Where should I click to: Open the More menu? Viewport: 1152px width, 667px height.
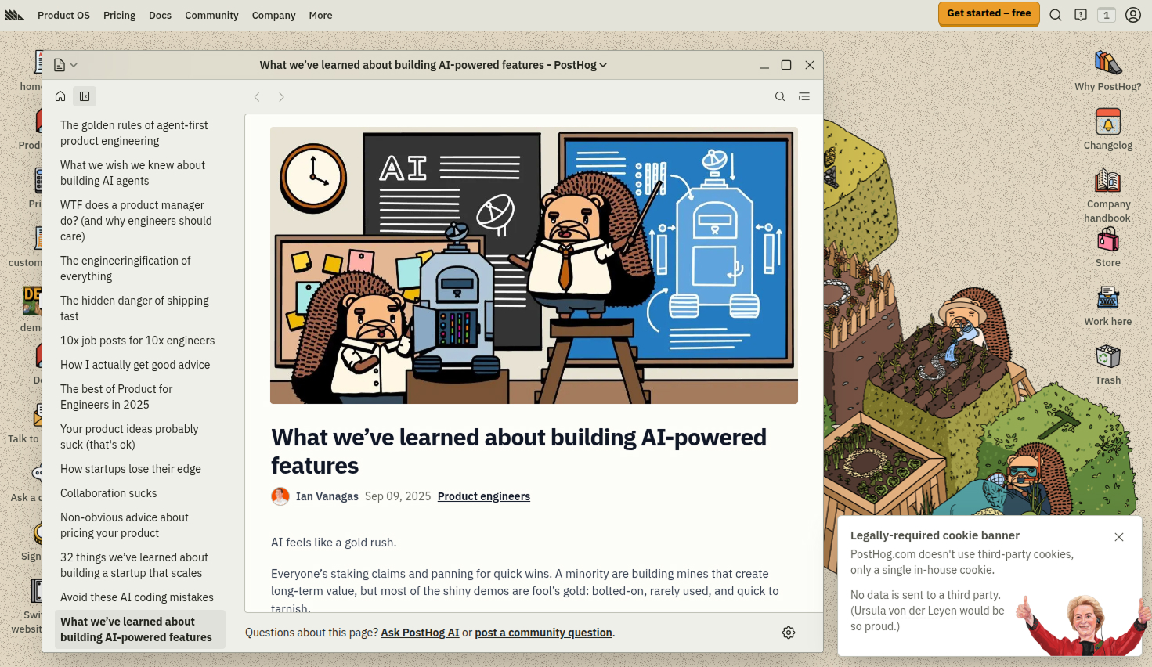[320, 15]
